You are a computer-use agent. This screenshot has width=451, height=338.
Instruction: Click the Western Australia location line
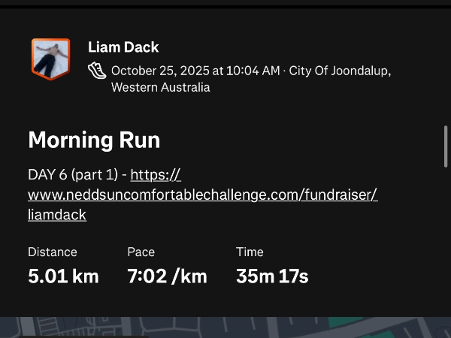(x=160, y=87)
